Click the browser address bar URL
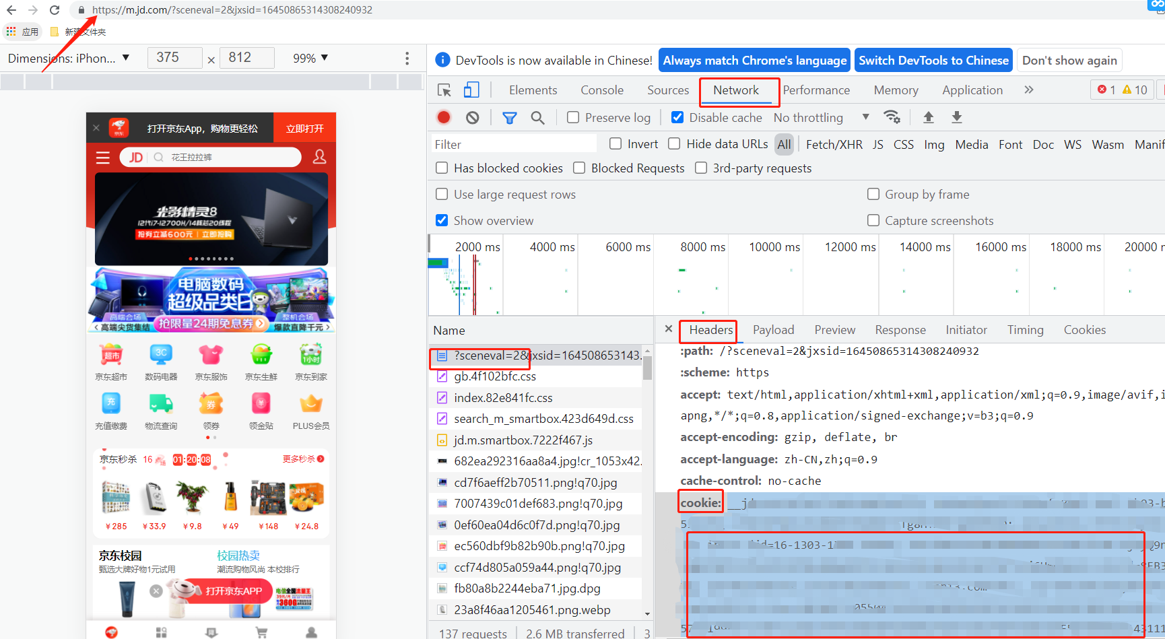This screenshot has width=1165, height=639. pos(232,10)
